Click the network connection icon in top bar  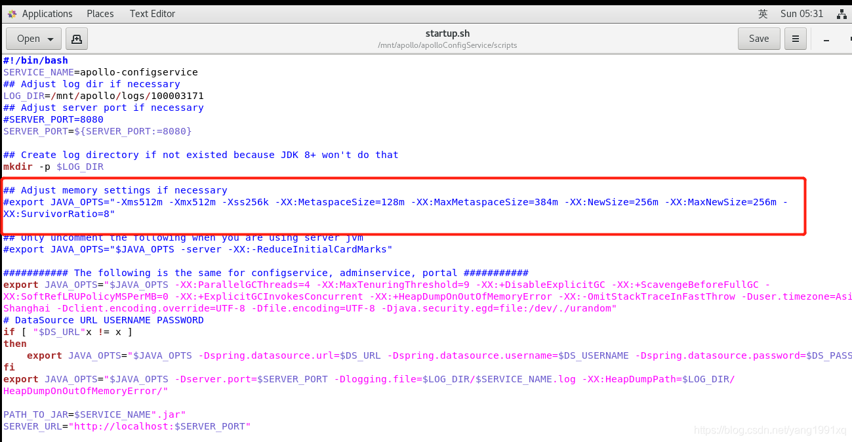pos(842,14)
